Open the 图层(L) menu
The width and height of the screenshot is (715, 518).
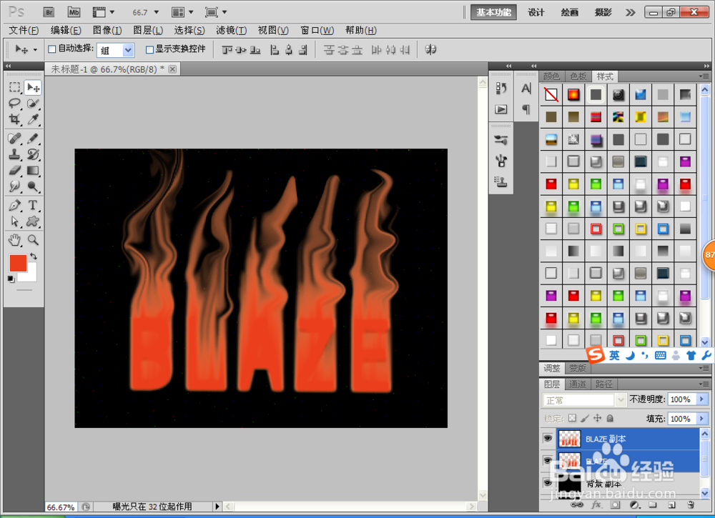click(x=148, y=31)
